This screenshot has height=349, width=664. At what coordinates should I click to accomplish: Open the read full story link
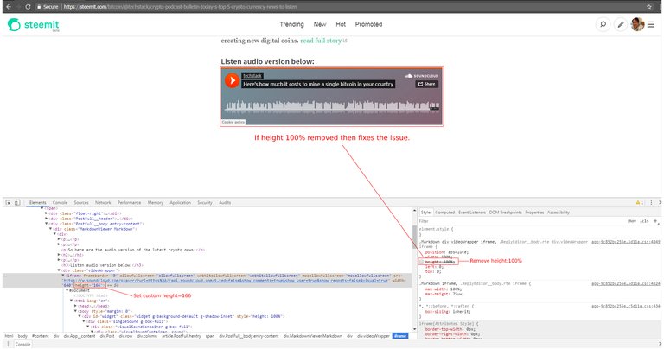(x=324, y=40)
